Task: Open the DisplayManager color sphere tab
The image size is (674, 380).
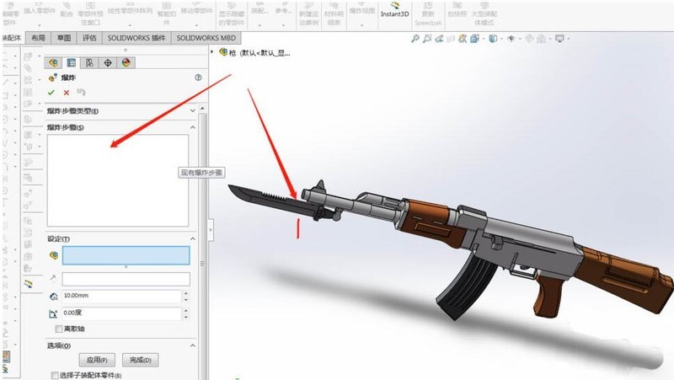Action: (x=126, y=62)
